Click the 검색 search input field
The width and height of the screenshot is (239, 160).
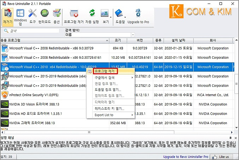click(34, 31)
